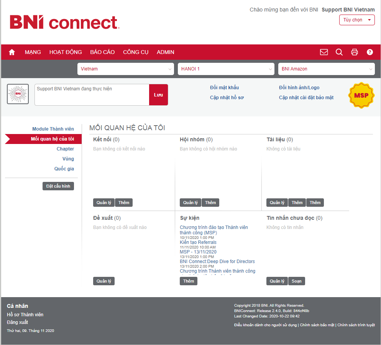This screenshot has width=381, height=345.
Task: Click the status text input field
Action: 92,95
